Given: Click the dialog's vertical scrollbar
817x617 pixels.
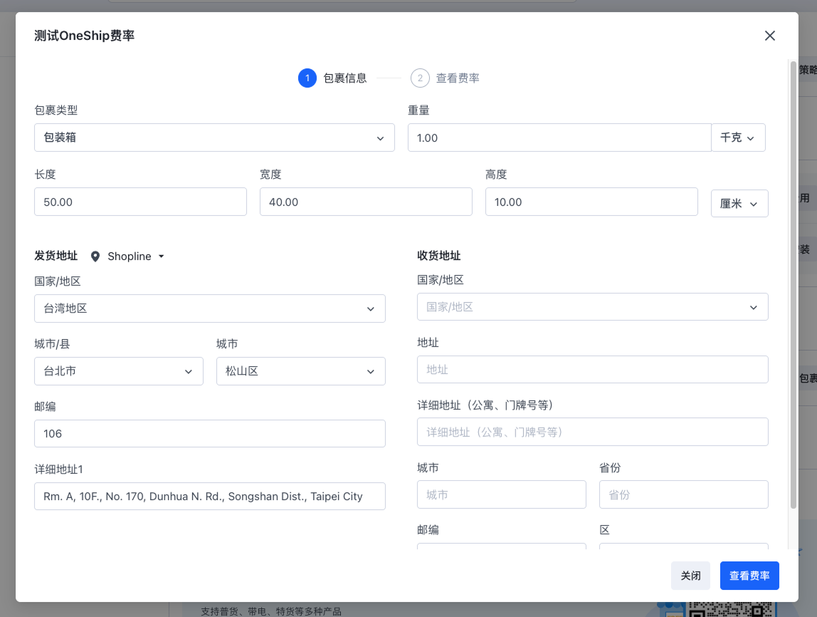Looking at the screenshot, I should (793, 285).
